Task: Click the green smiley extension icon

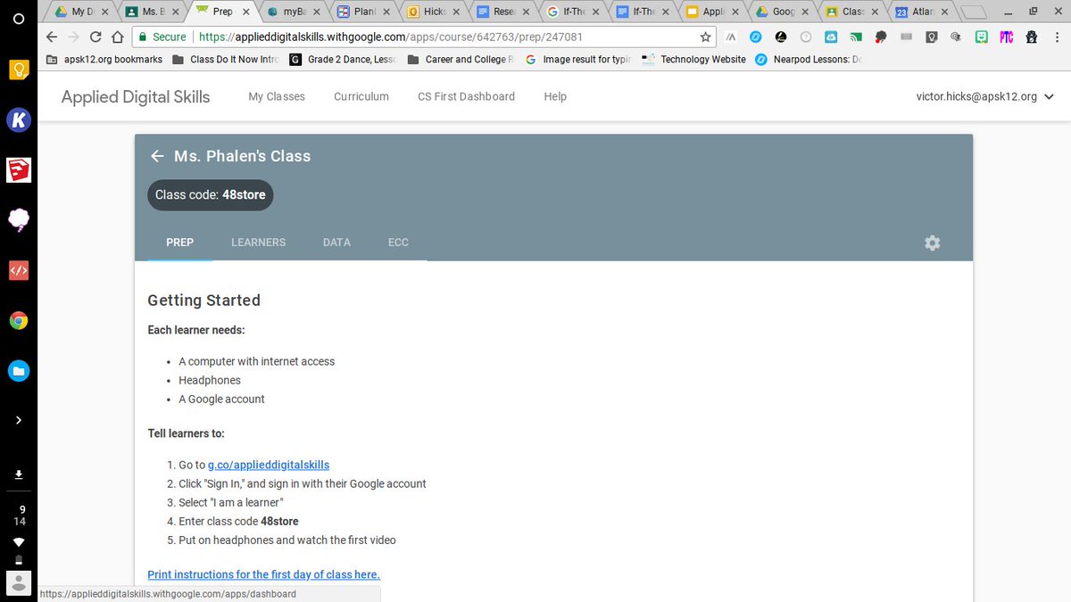Action: pos(982,37)
